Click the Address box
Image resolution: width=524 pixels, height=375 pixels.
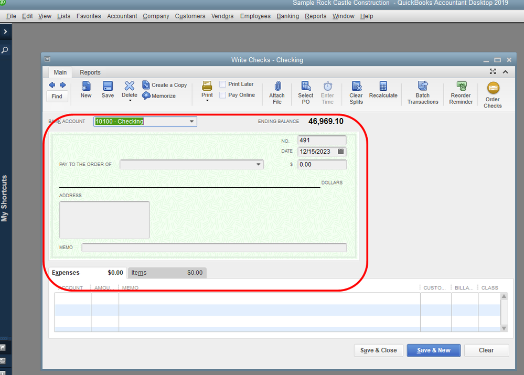(x=104, y=220)
